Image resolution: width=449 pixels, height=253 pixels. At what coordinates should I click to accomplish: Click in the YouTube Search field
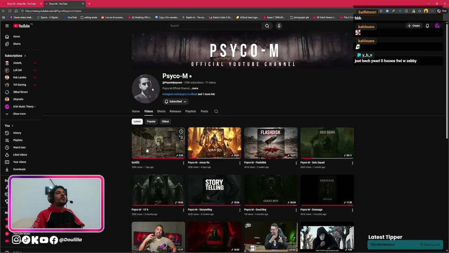tap(214, 26)
